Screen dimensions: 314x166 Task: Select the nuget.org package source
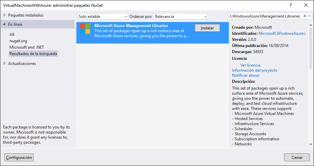point(18,41)
